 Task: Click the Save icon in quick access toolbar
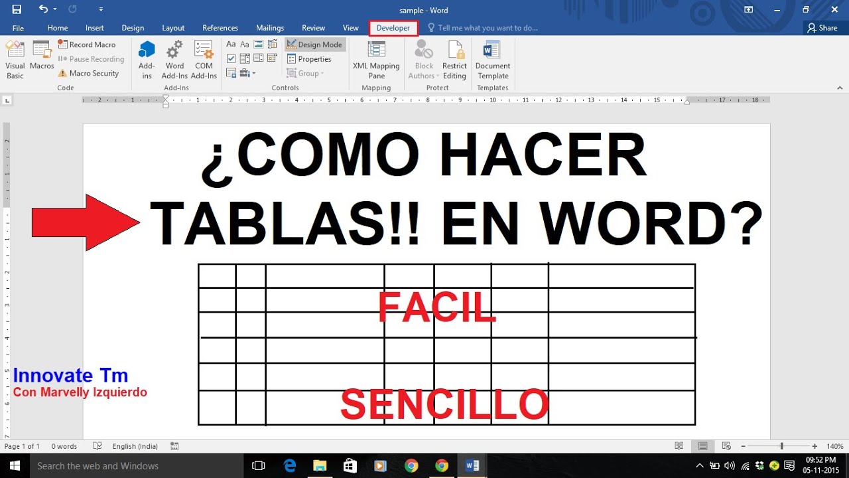tap(17, 9)
